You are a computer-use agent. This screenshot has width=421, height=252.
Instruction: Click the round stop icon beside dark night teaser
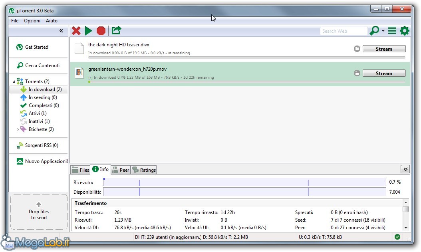(357, 49)
